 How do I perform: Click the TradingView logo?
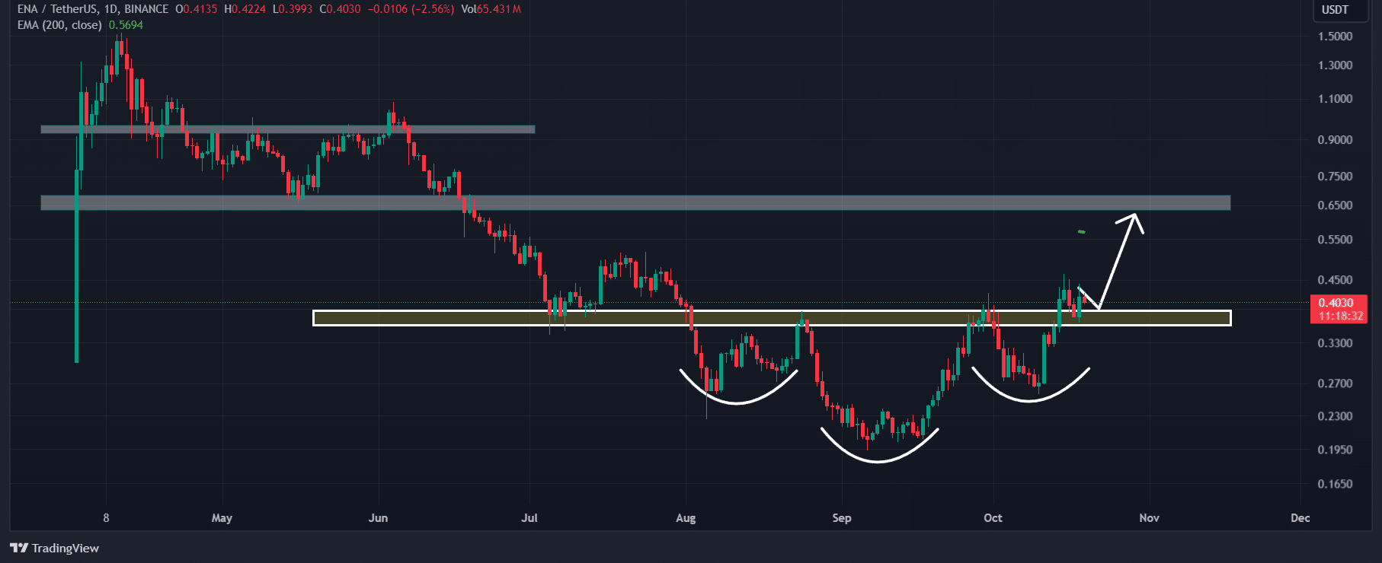pyautogui.click(x=54, y=548)
